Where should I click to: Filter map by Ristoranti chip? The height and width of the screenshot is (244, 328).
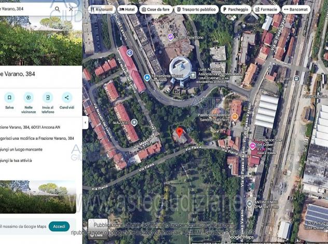[x=102, y=9]
